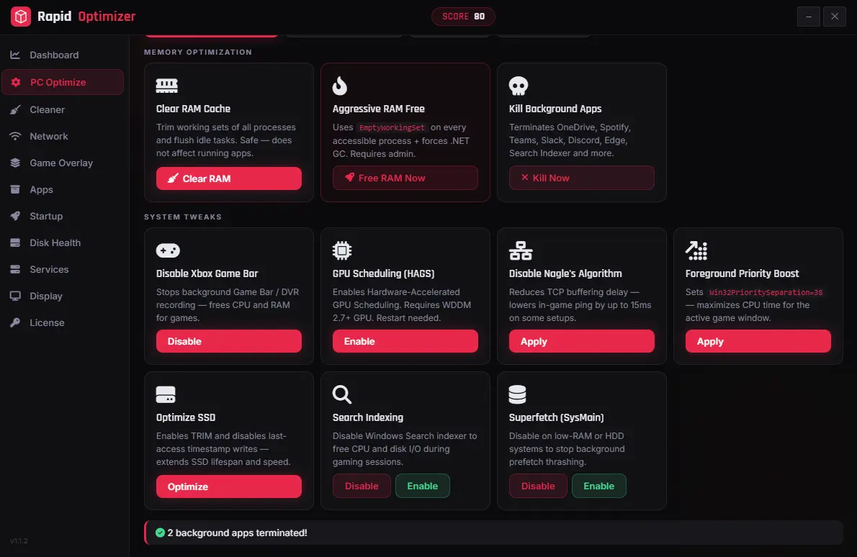
Task: Click the Search Indexing magnifier icon
Action: tap(342, 394)
